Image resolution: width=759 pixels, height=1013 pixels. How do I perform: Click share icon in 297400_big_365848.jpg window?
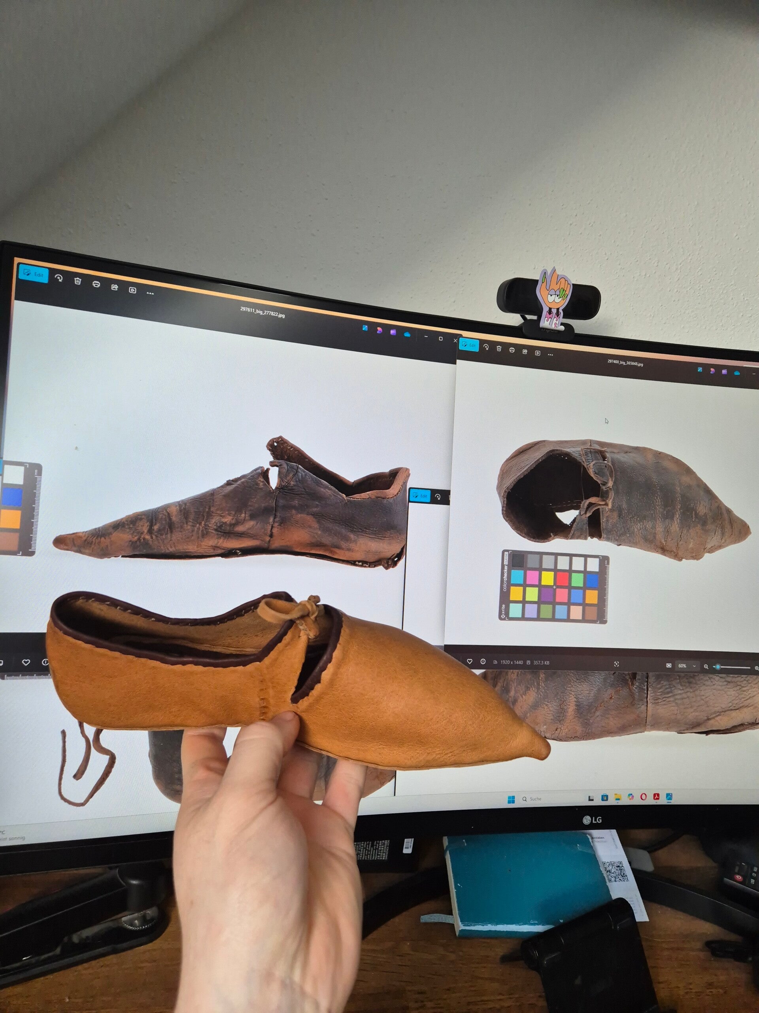525,351
